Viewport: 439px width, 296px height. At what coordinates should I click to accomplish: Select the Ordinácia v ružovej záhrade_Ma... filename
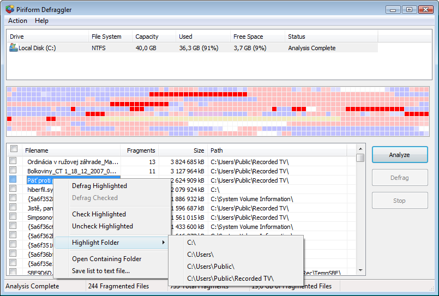click(x=73, y=162)
